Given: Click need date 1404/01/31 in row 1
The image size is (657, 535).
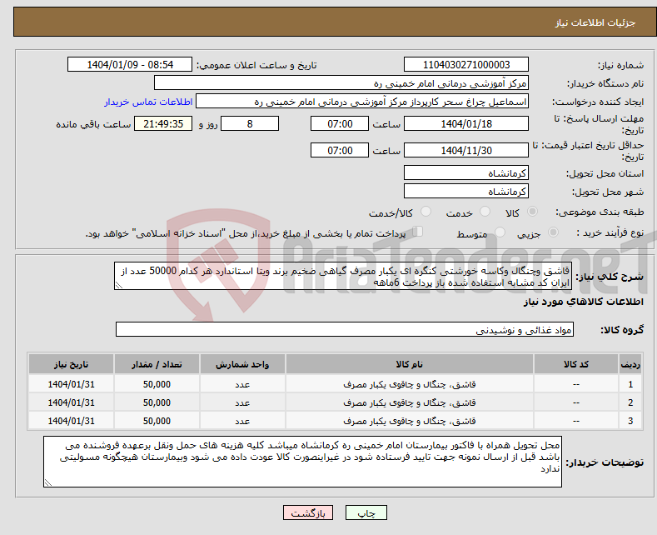Looking at the screenshot, I should 72,384.
